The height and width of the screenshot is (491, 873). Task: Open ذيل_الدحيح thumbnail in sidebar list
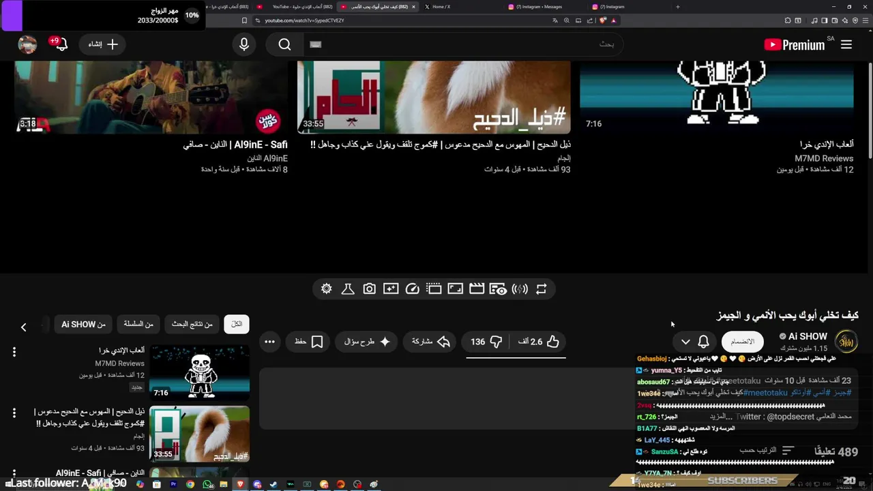pos(199,434)
